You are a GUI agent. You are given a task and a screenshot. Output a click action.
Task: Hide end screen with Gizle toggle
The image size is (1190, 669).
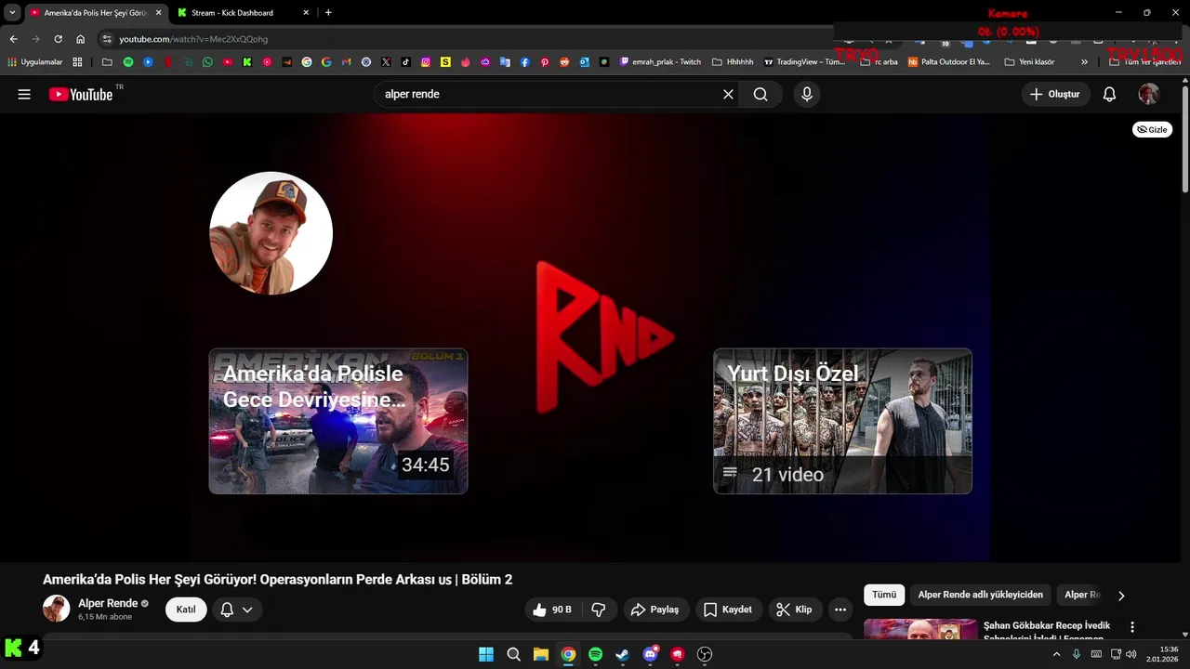(x=1152, y=129)
